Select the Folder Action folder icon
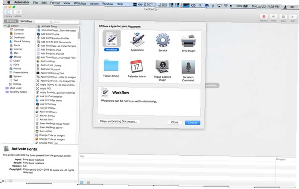Screen dimensions: 299x189 coord(111,65)
